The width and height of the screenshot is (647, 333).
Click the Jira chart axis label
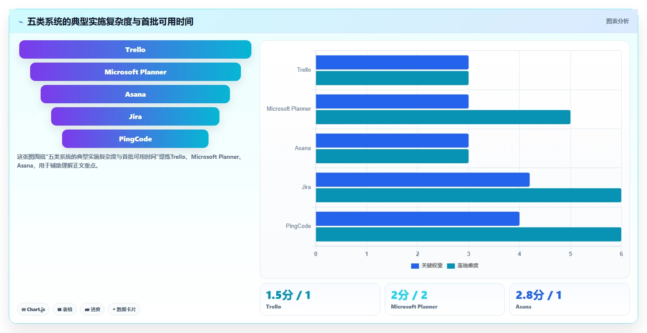click(306, 187)
